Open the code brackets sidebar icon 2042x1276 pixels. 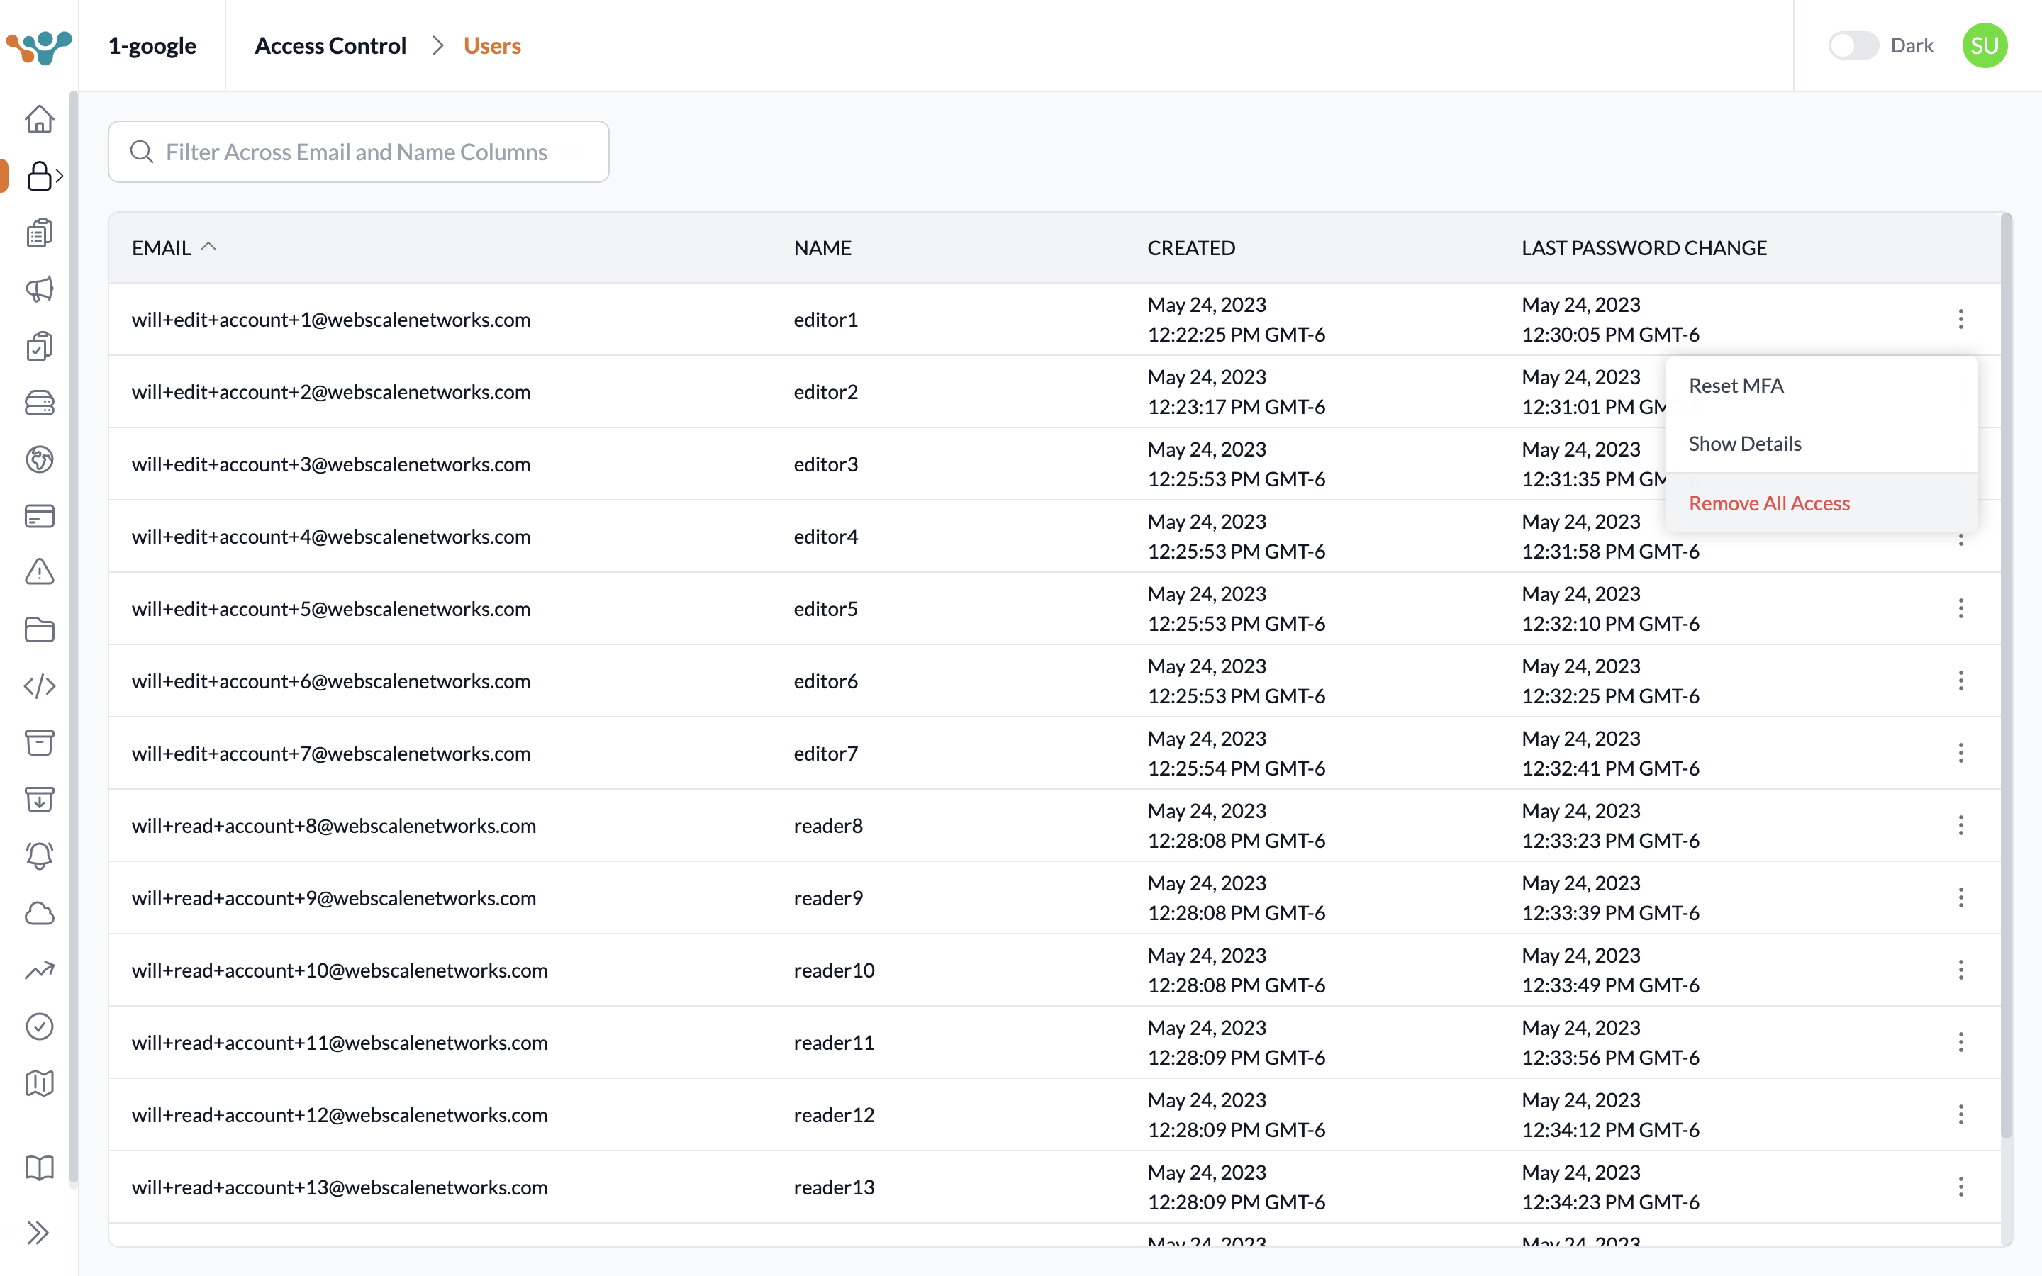39,686
